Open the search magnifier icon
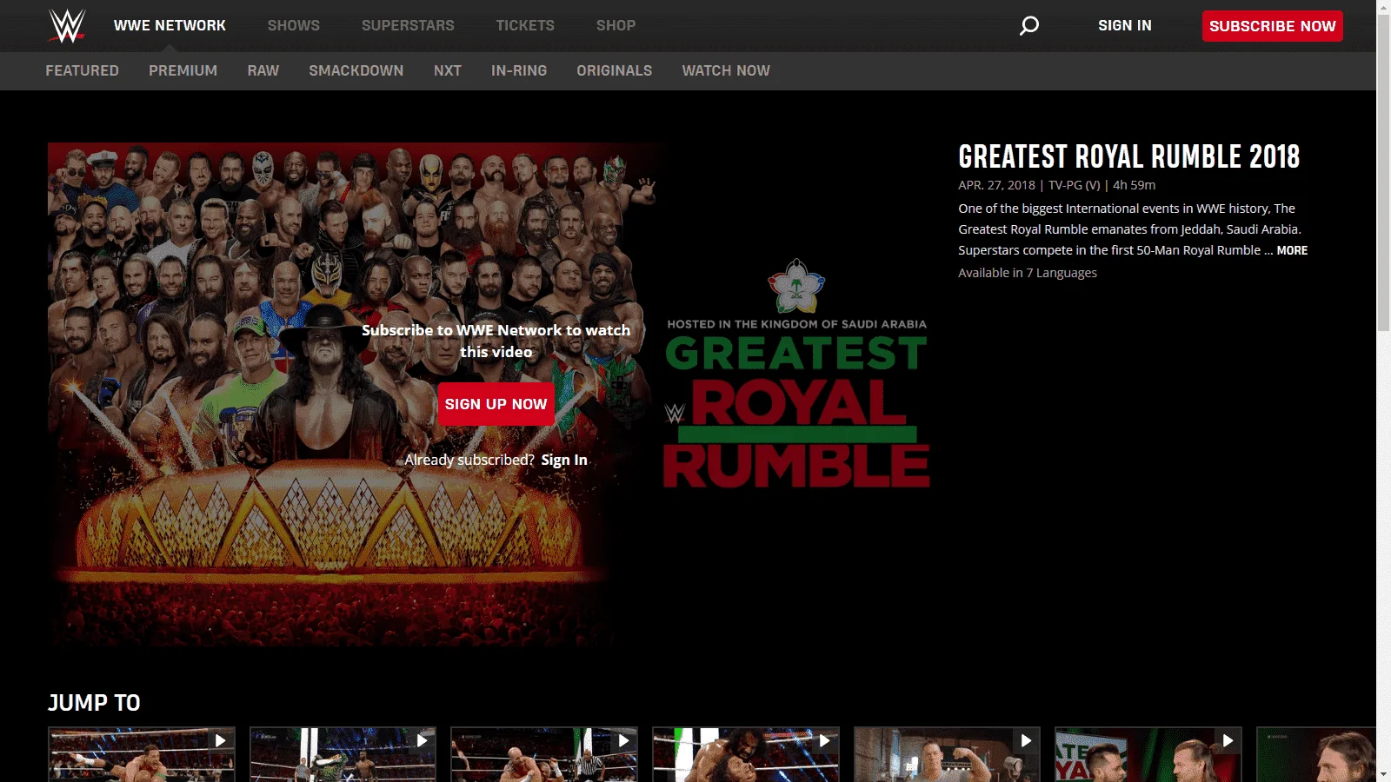This screenshot has width=1391, height=782. pos(1029,26)
